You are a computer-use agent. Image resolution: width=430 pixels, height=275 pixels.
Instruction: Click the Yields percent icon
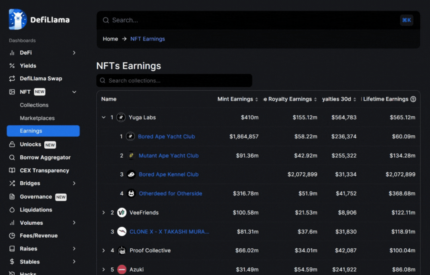[x=12, y=66]
